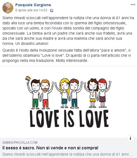Open the Love is Love preview image
Viewport: 137px width, 158px height.
[x=68, y=102]
